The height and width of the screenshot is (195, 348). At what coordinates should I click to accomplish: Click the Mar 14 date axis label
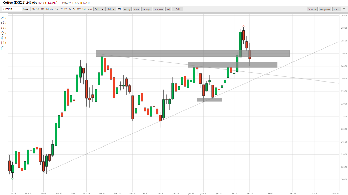click(336, 193)
